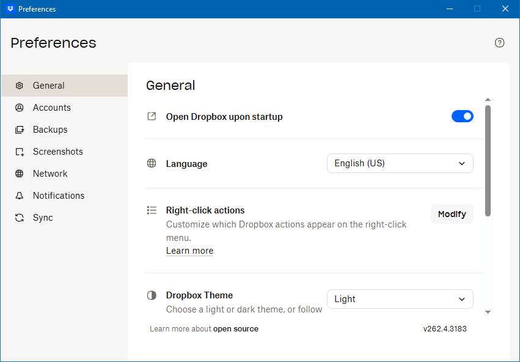
Task: Open the Dropbox Theme dropdown showing Light
Action: (x=400, y=299)
